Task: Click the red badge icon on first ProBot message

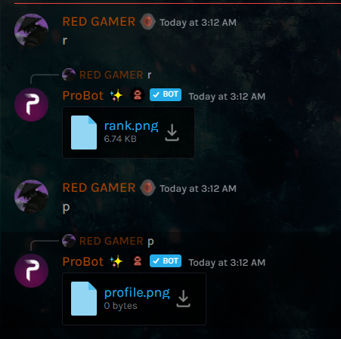Action: coord(138,95)
